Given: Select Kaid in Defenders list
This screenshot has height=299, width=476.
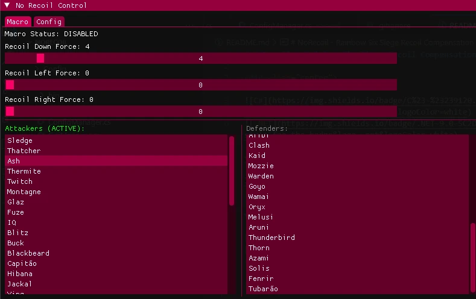Looking at the screenshot, I should (x=357, y=156).
